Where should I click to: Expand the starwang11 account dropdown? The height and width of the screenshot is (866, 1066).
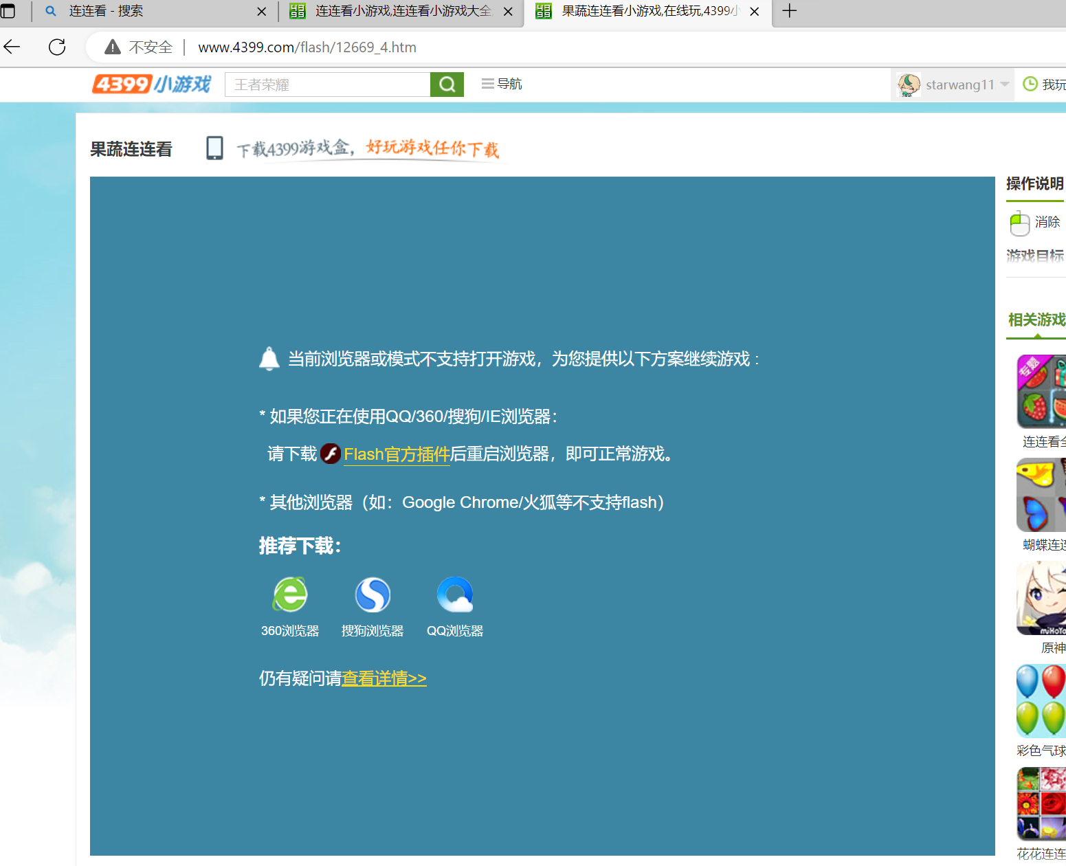pos(1005,85)
